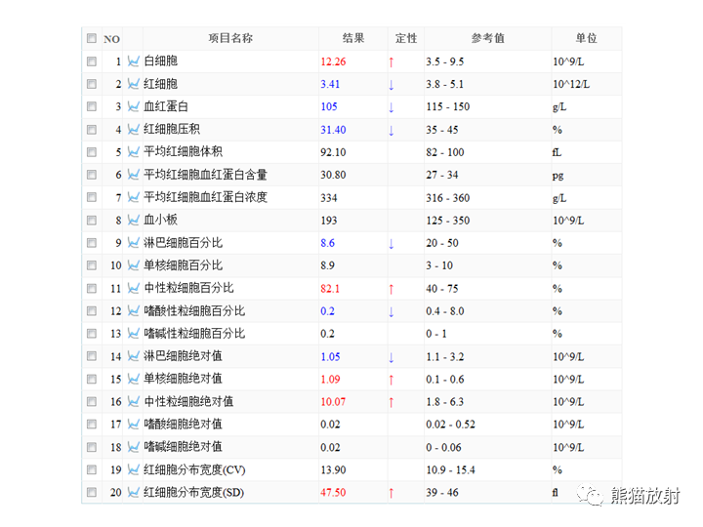
Task: Click the NO column header
Action: 111,39
